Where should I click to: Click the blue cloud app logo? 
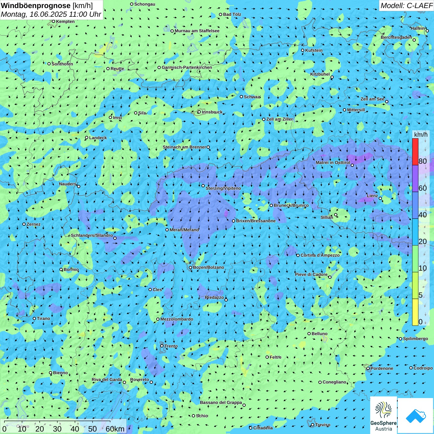pyautogui.click(x=416, y=416)
